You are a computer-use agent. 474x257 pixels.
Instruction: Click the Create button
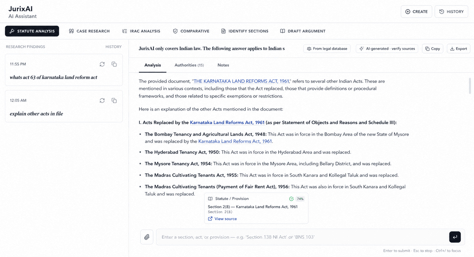(416, 12)
